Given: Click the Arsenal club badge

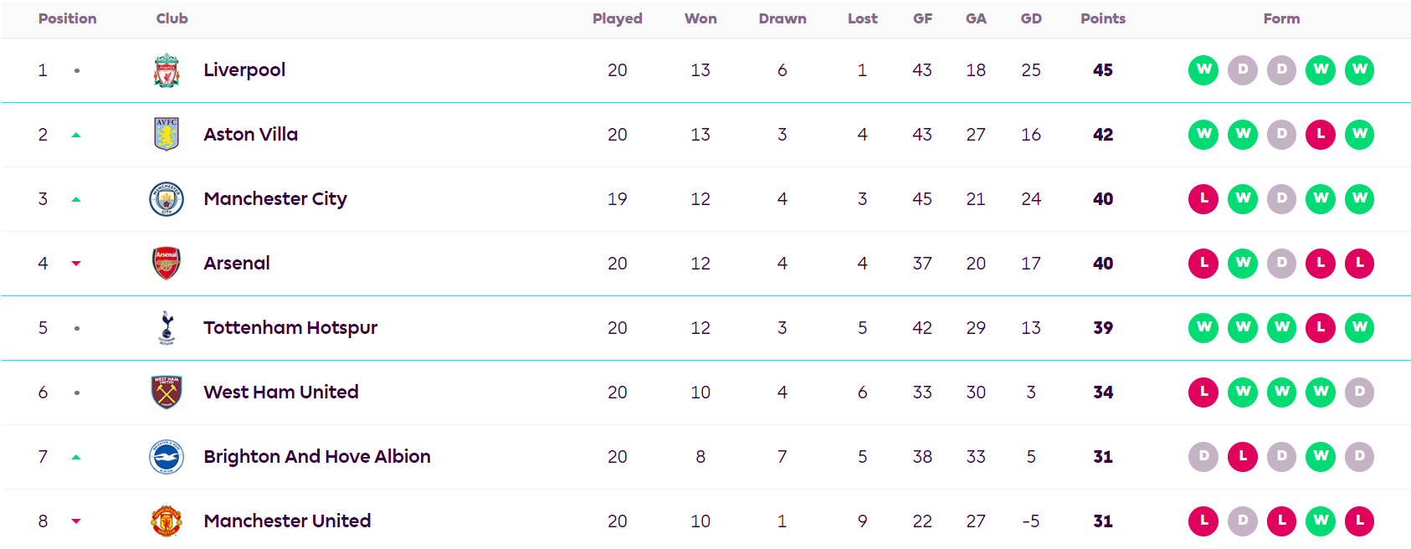Looking at the screenshot, I should pyautogui.click(x=167, y=263).
